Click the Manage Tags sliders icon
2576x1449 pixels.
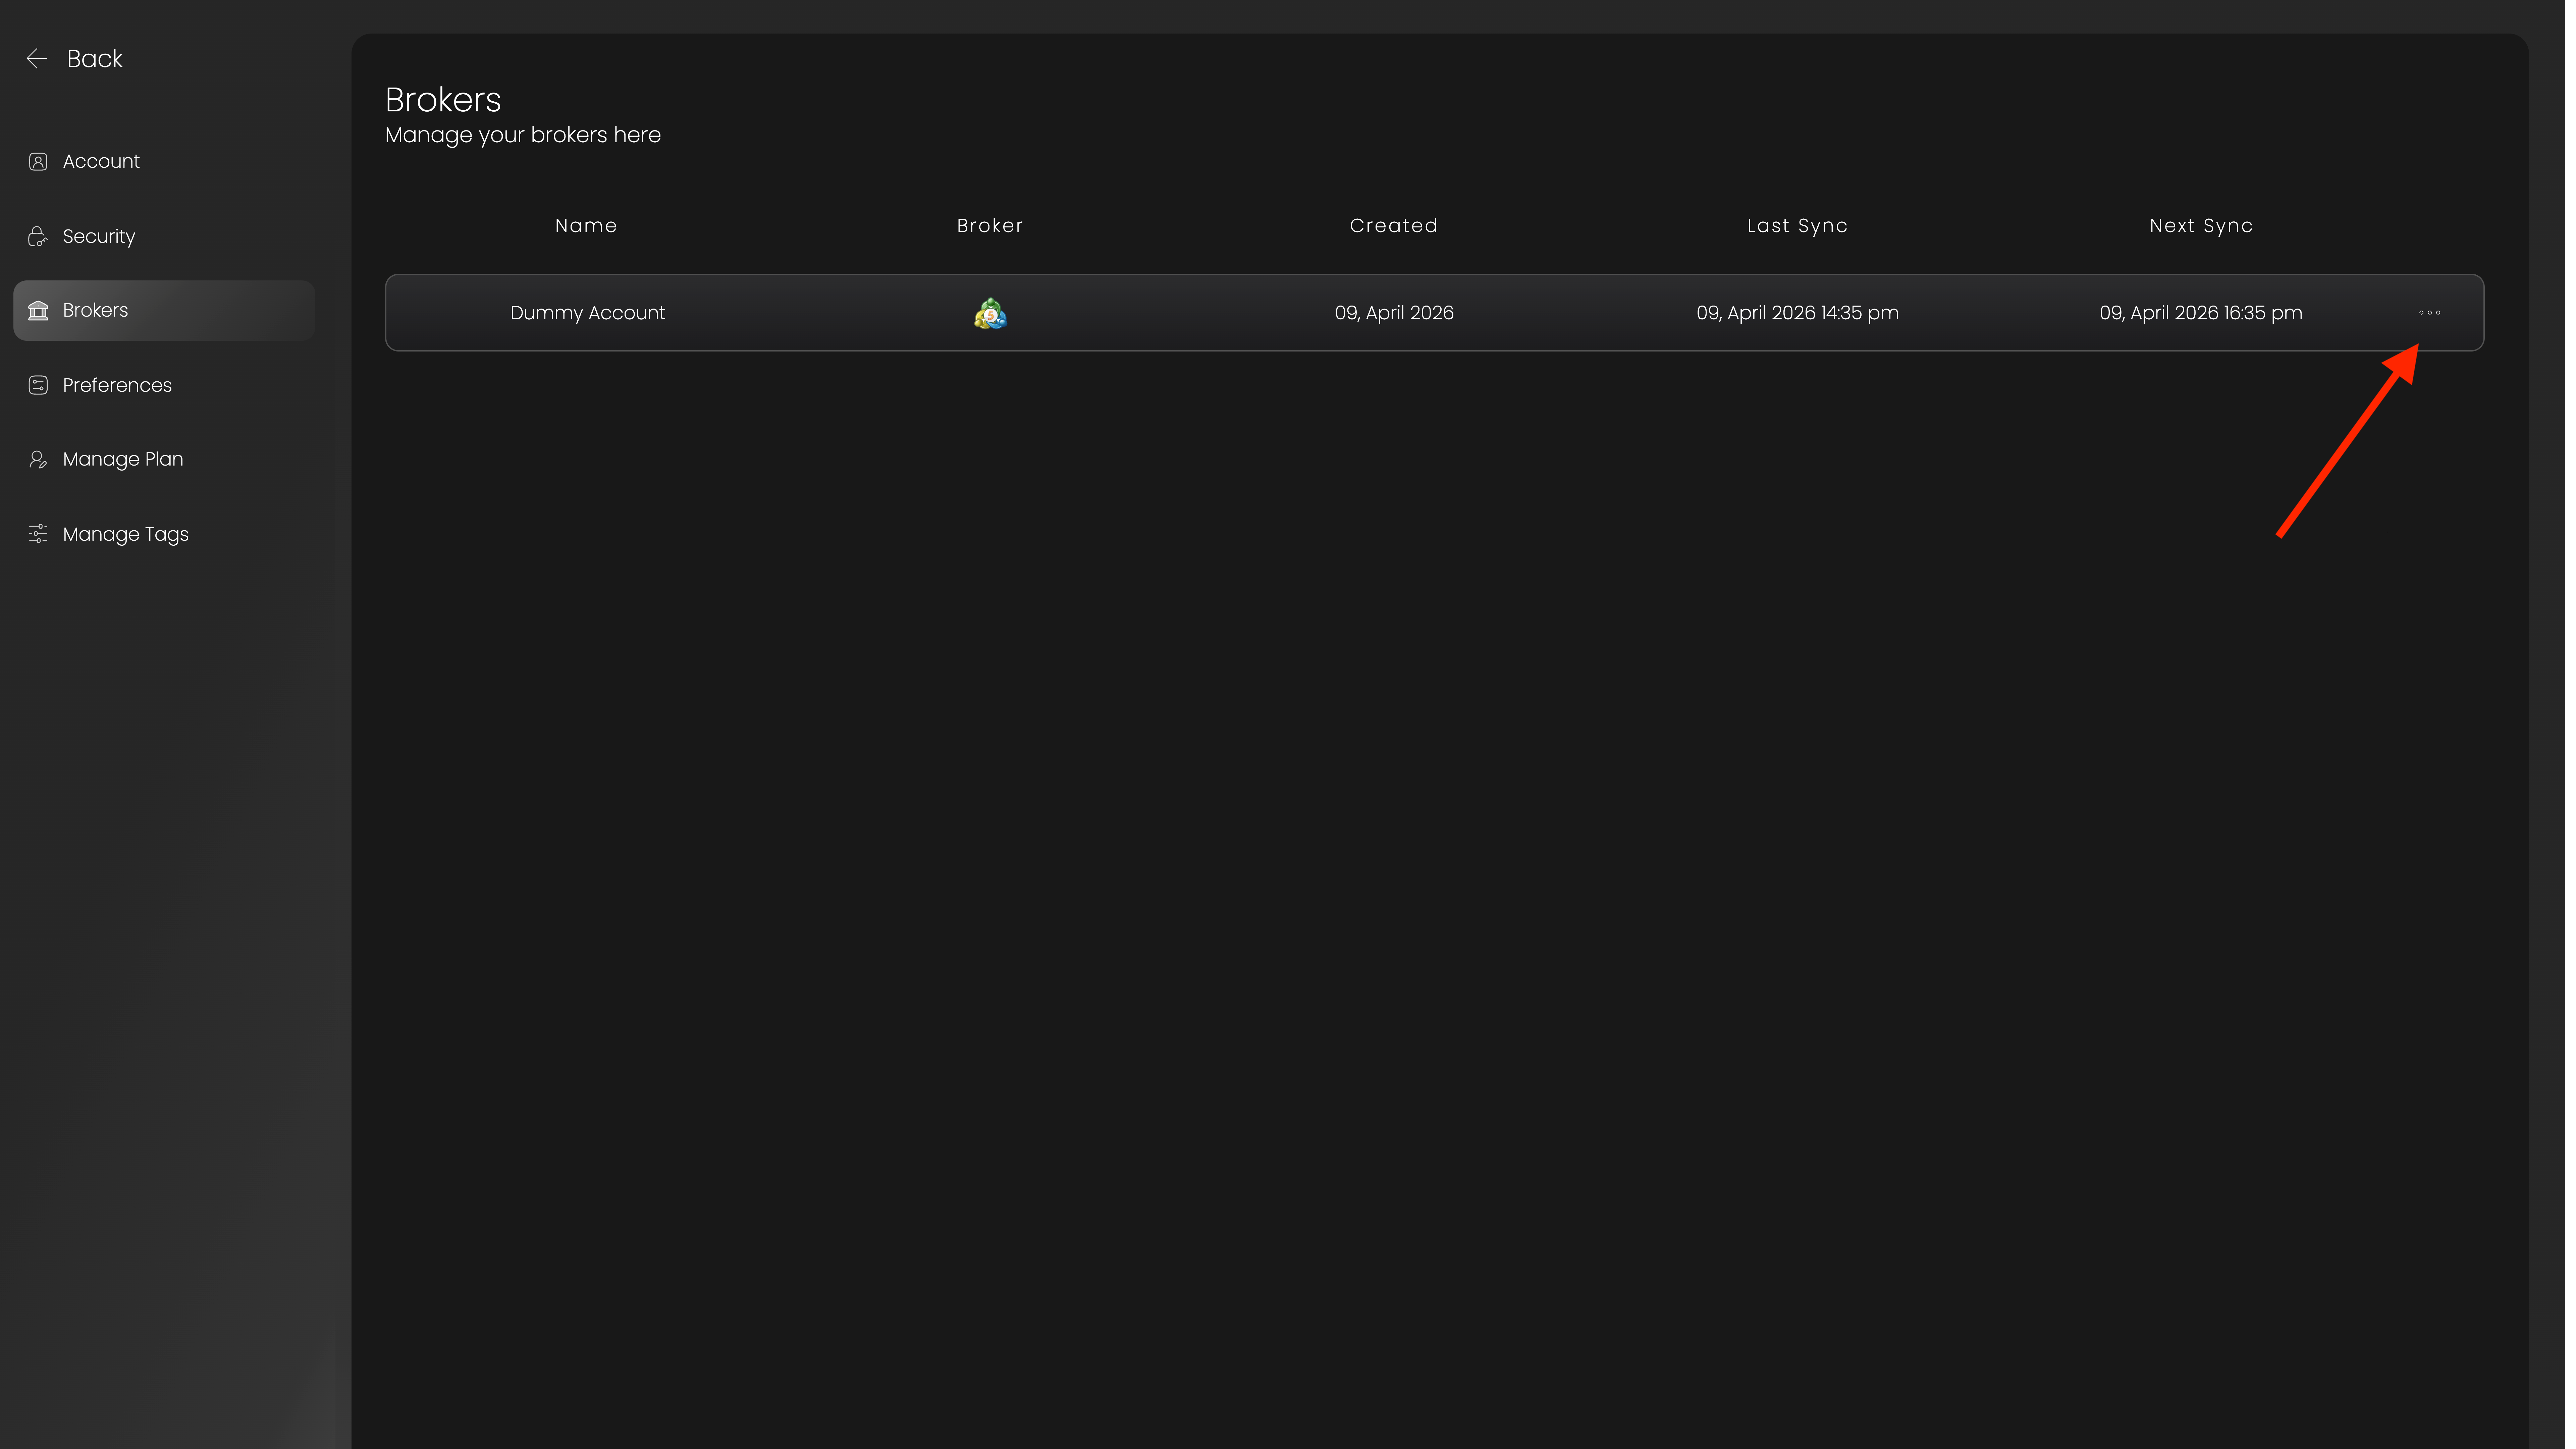coord(38,534)
